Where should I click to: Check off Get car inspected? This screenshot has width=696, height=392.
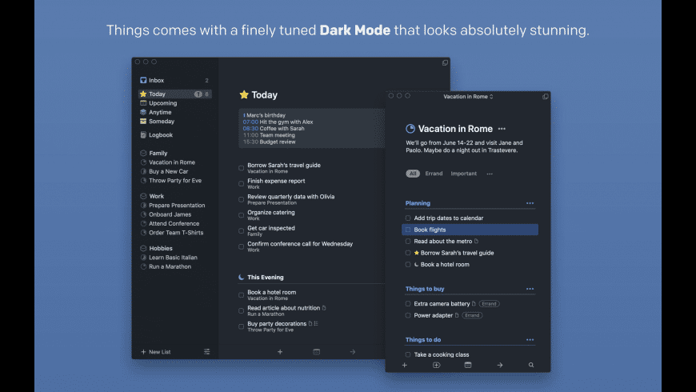[x=241, y=231]
